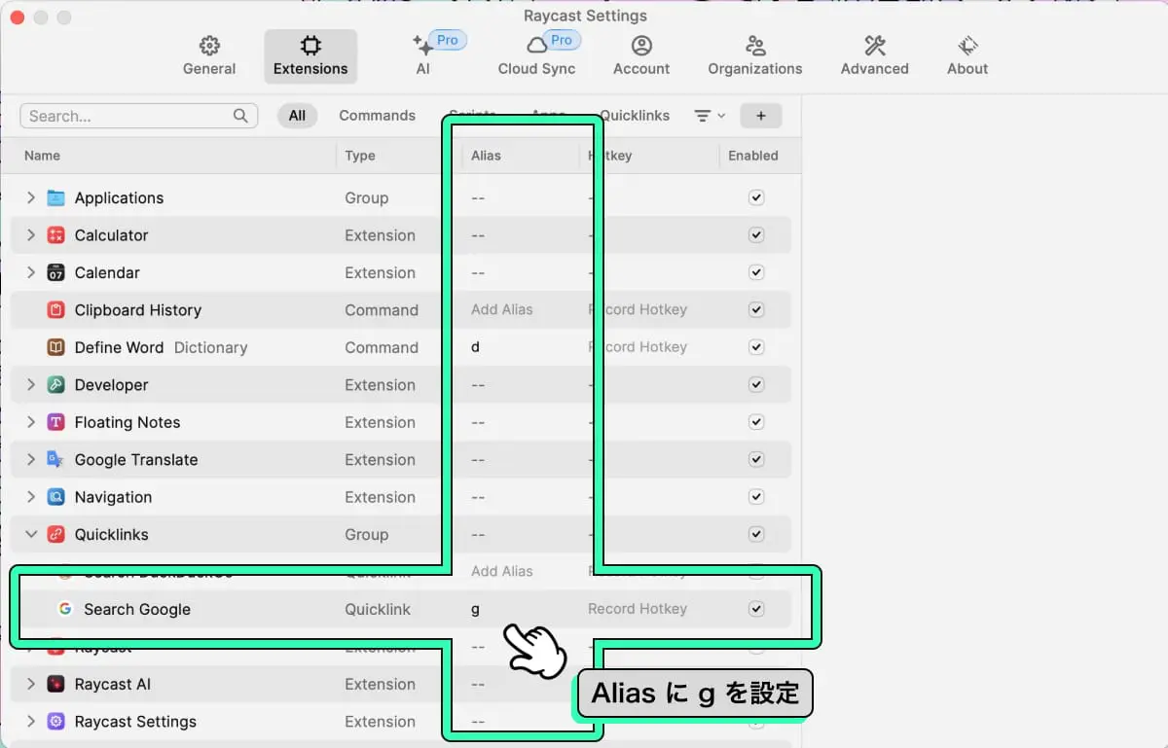Click the Applications folder icon
1168x748 pixels.
[x=56, y=197]
